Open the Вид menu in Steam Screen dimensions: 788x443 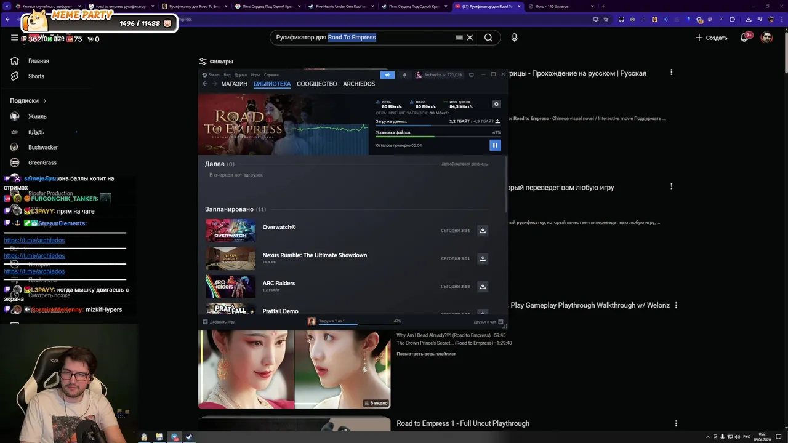tap(227, 75)
